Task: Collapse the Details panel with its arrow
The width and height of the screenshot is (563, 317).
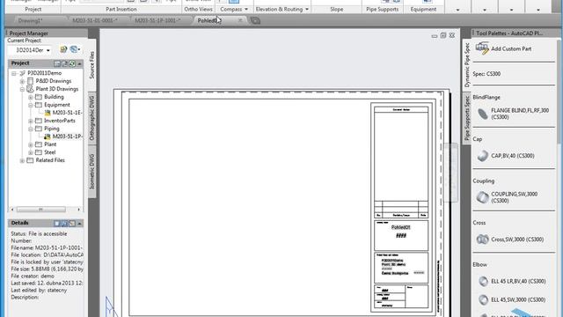Action: click(x=79, y=224)
